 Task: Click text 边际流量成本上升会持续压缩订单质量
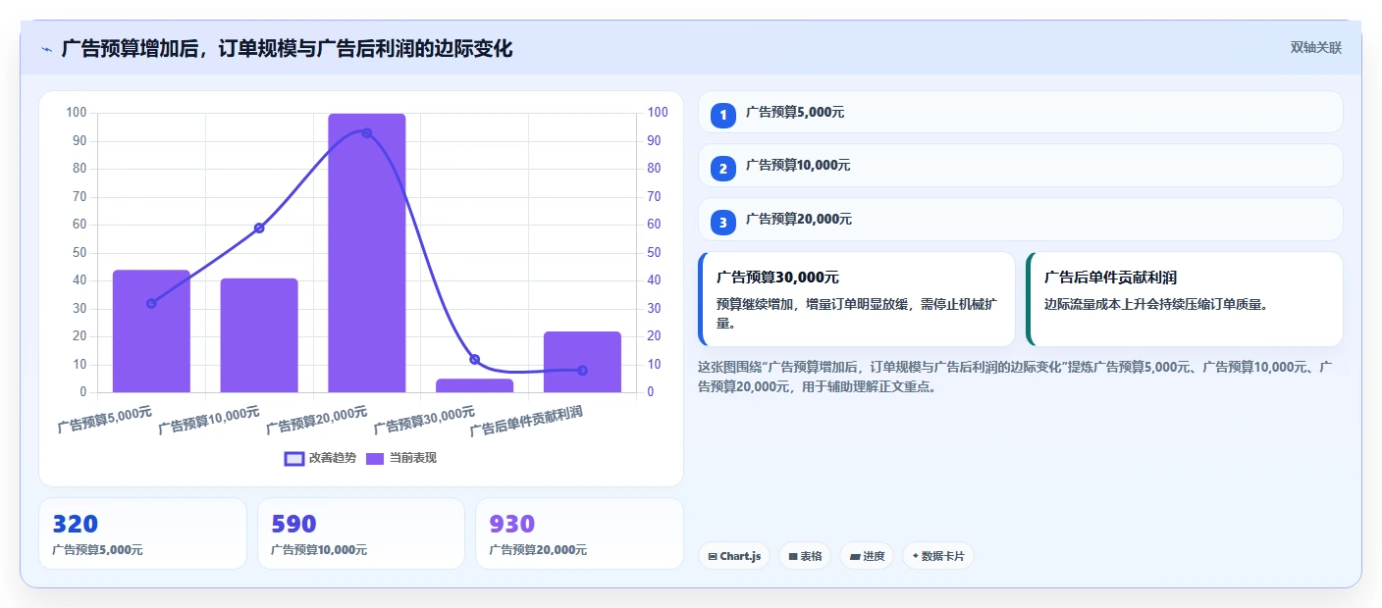[1157, 304]
